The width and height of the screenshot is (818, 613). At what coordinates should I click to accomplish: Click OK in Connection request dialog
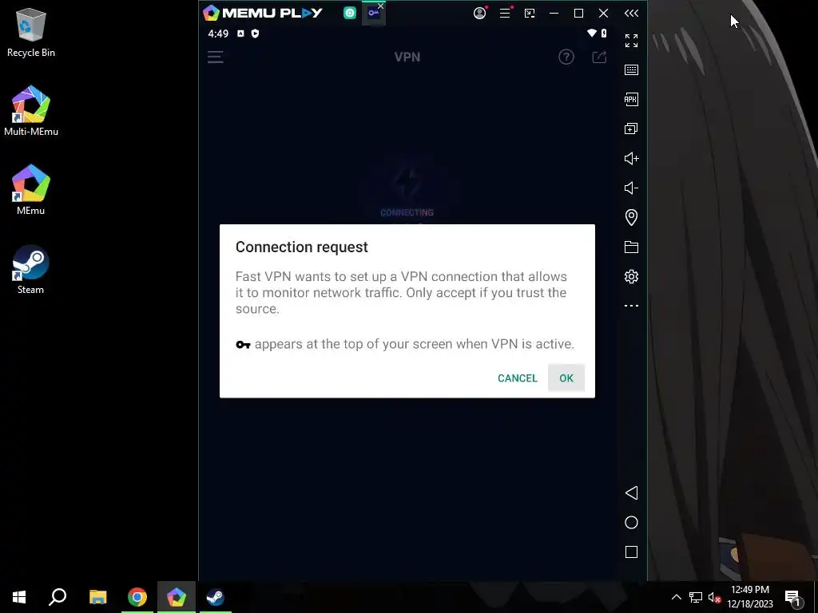(x=566, y=378)
